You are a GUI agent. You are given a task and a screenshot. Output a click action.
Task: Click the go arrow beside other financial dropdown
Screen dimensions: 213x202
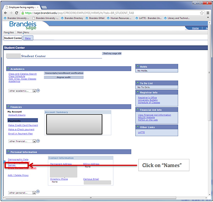point(38,141)
